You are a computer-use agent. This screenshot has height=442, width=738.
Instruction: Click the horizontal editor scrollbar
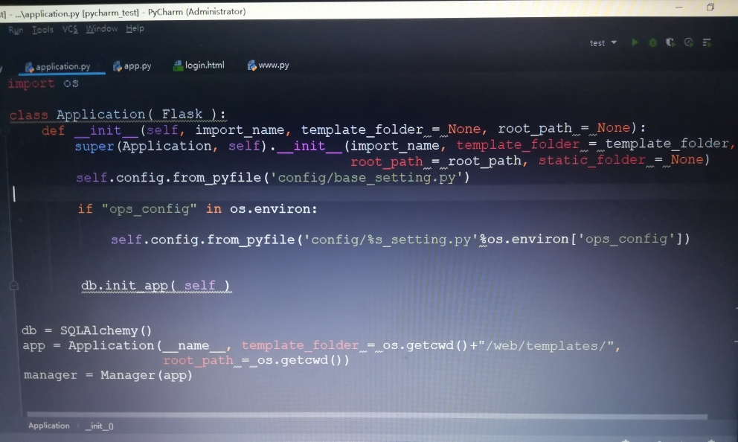click(x=367, y=416)
